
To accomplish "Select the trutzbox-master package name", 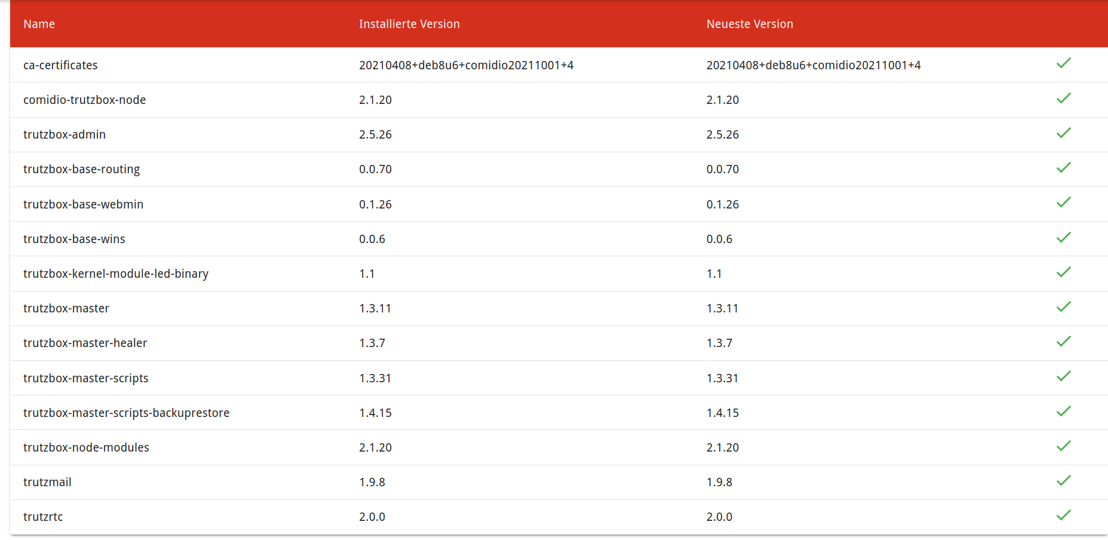I will click(66, 308).
